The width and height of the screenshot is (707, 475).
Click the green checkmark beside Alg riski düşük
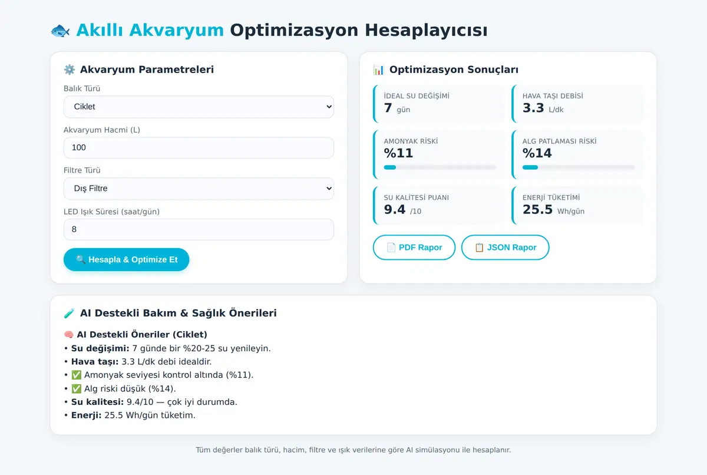(x=76, y=388)
